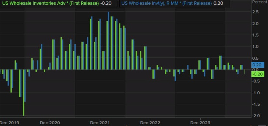Screen dimensions: 268x126
Task: Click the blue 0.20 value tag on axis
Action: tap(258, 65)
